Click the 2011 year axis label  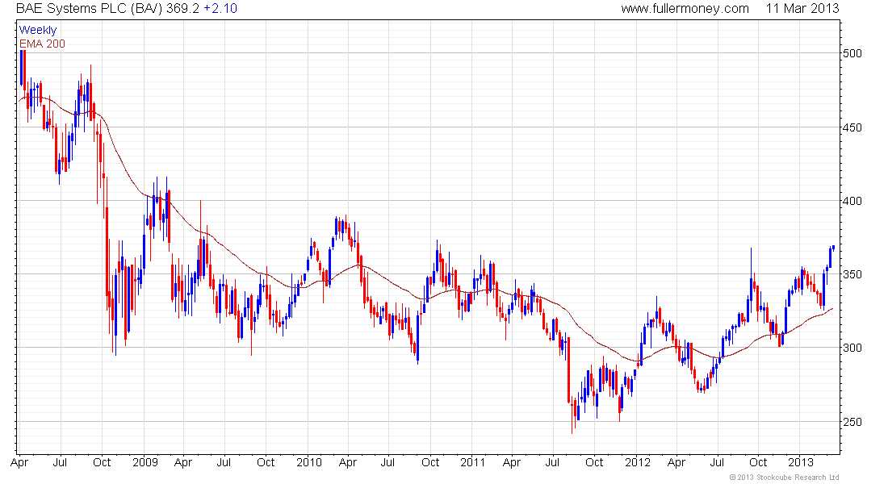(x=473, y=462)
